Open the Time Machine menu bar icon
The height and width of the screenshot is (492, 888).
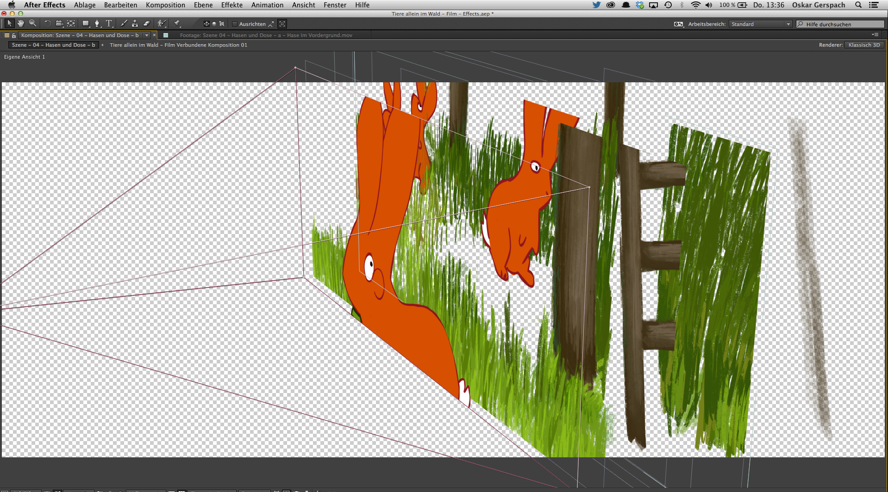668,5
